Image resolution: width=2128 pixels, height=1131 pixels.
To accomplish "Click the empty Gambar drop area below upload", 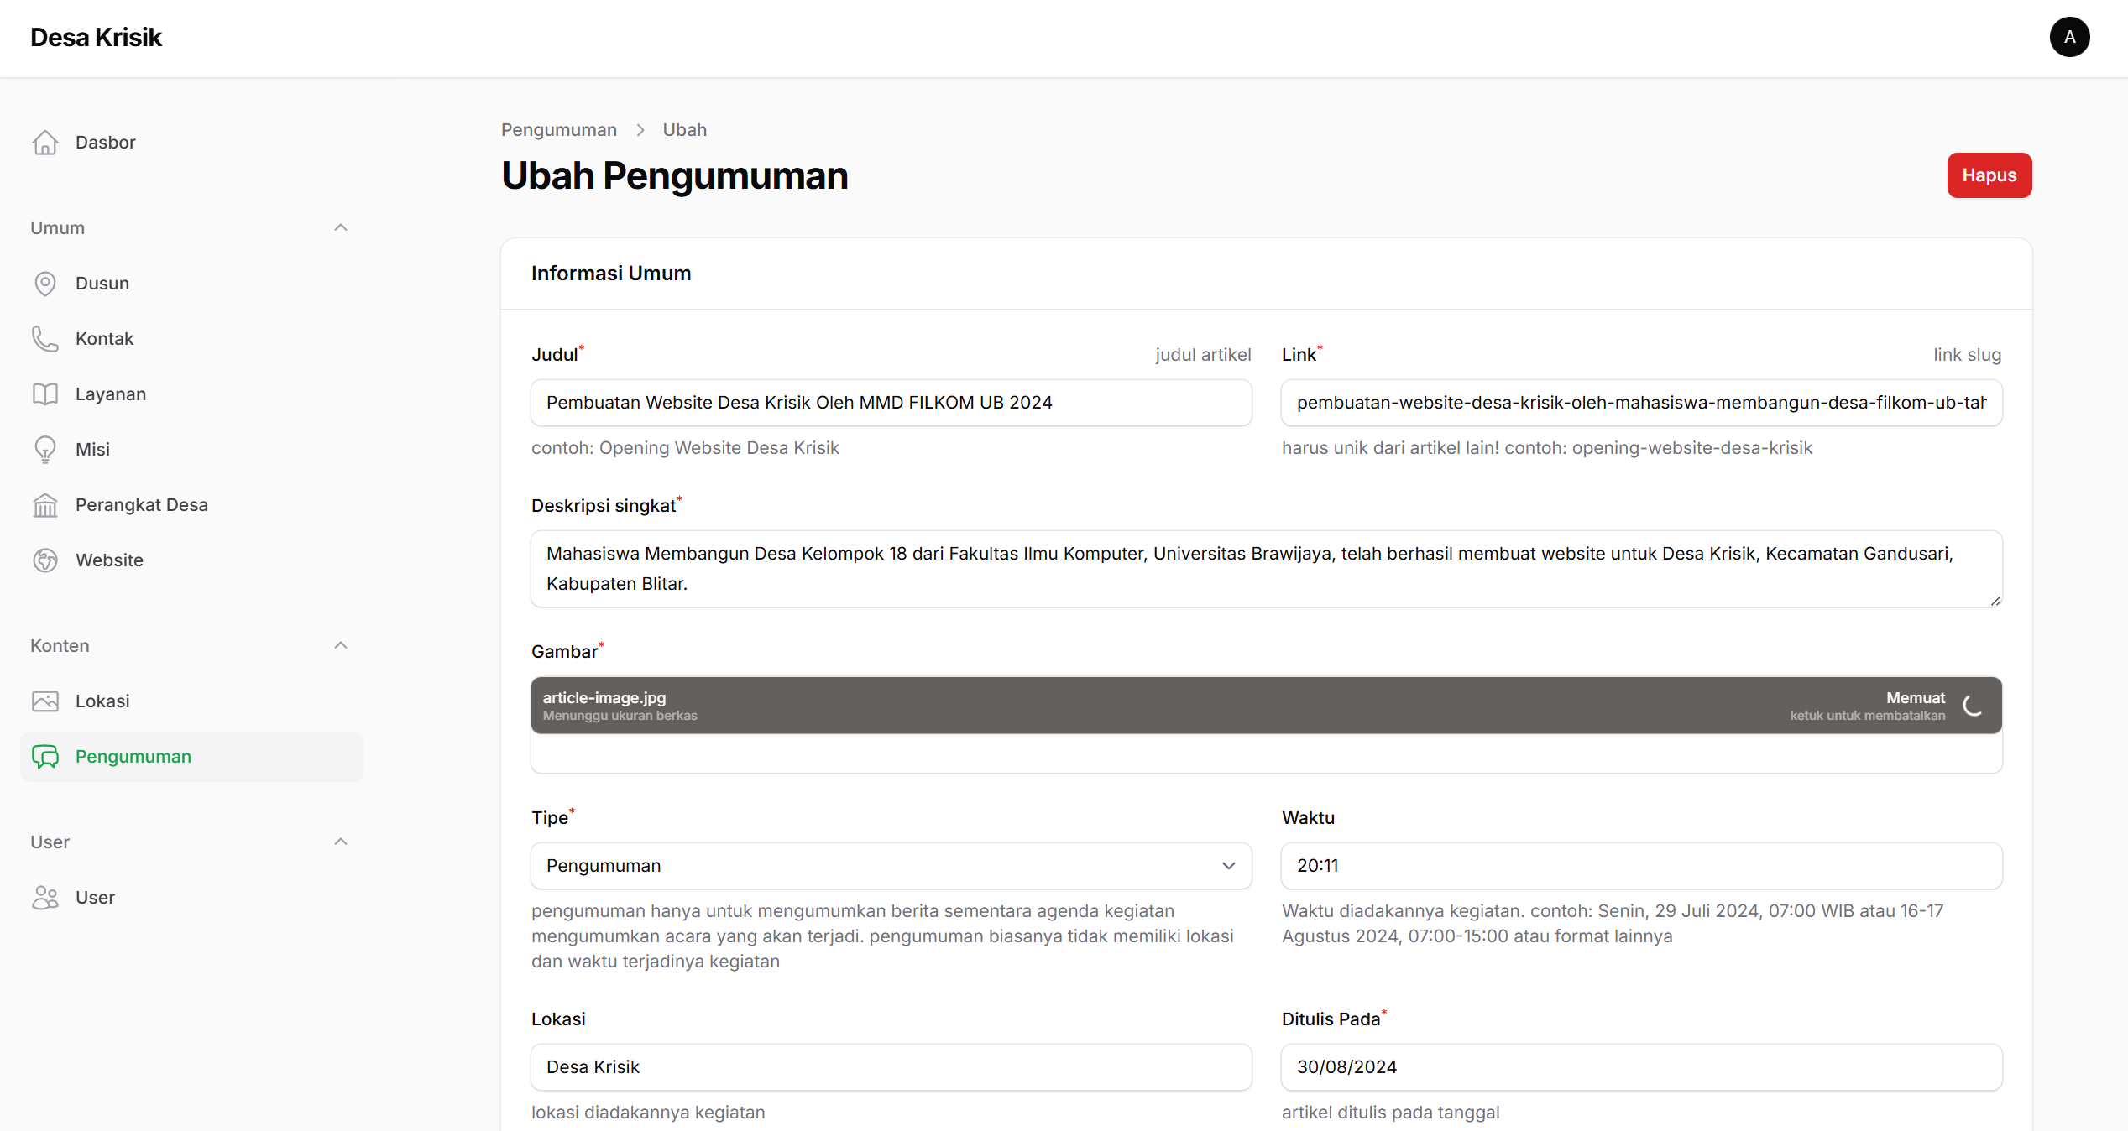I will (1266, 753).
